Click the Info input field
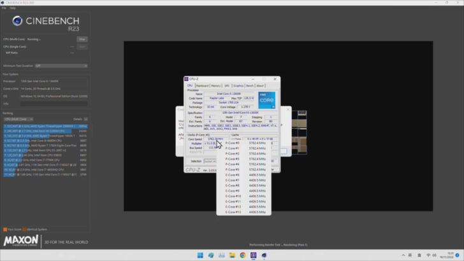This screenshot has width=464, height=261. tap(54, 104)
